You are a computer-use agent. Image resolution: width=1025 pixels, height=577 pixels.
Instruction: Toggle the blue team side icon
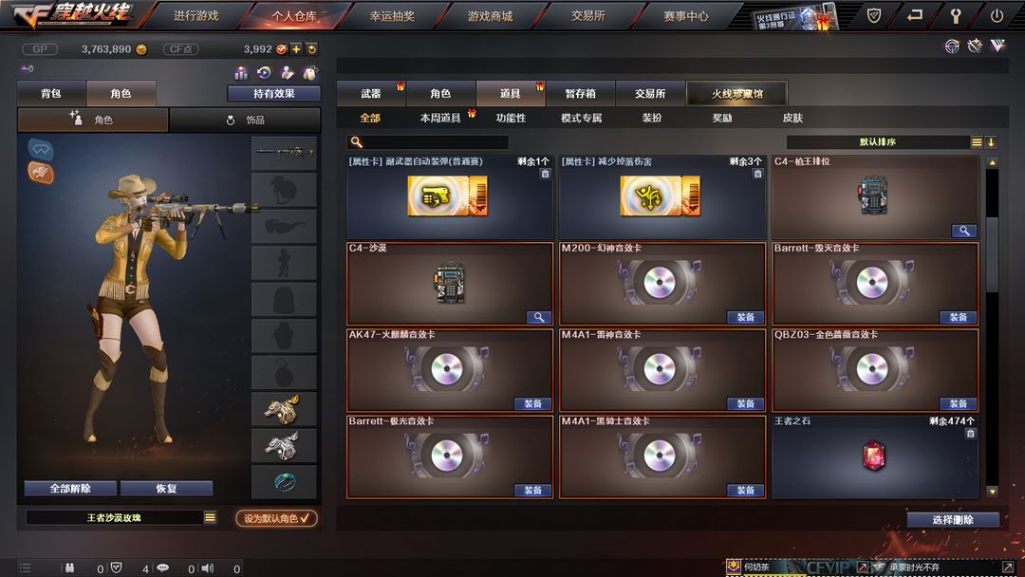pyautogui.click(x=41, y=150)
